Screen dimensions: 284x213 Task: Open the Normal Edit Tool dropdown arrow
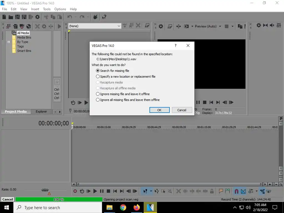[x=151, y=191]
